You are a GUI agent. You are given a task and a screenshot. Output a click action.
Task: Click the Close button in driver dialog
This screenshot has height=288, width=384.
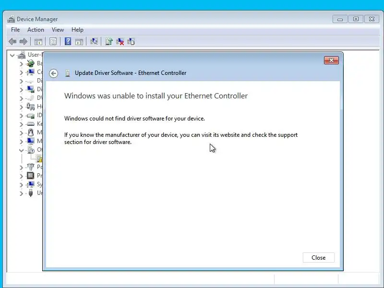pos(318,258)
